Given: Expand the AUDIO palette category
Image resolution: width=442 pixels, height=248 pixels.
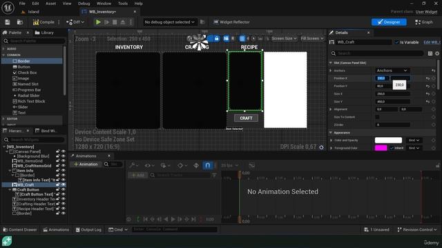Looking at the screenshot, I should tap(3, 49).
